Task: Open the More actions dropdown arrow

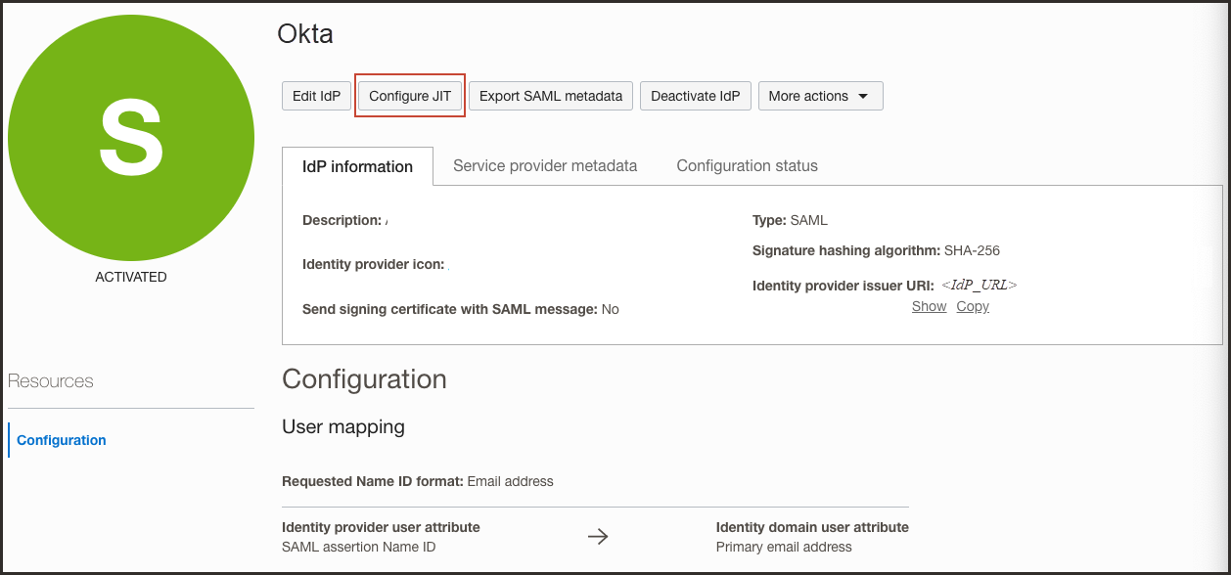Action: click(864, 96)
